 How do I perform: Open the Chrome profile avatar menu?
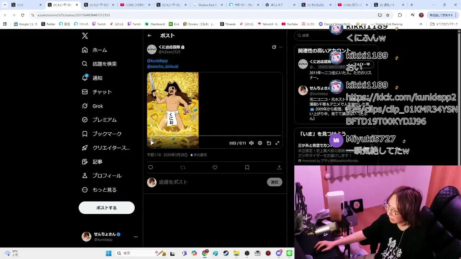point(421,15)
